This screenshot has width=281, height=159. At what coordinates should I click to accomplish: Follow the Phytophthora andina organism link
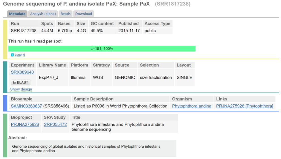(x=192, y=106)
